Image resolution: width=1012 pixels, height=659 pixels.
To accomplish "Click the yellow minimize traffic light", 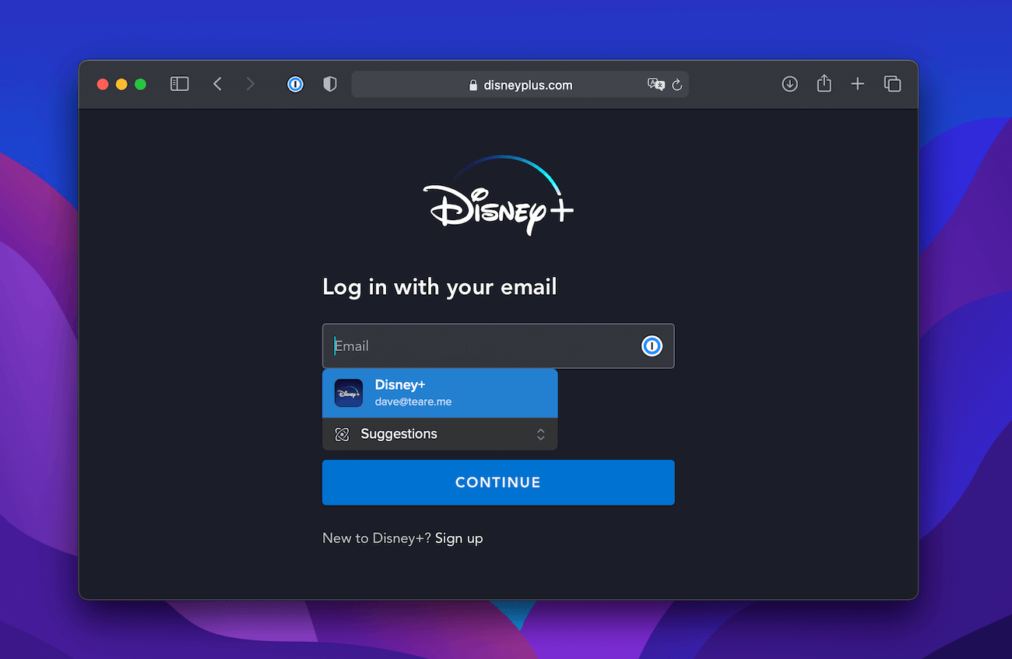I will (x=121, y=84).
